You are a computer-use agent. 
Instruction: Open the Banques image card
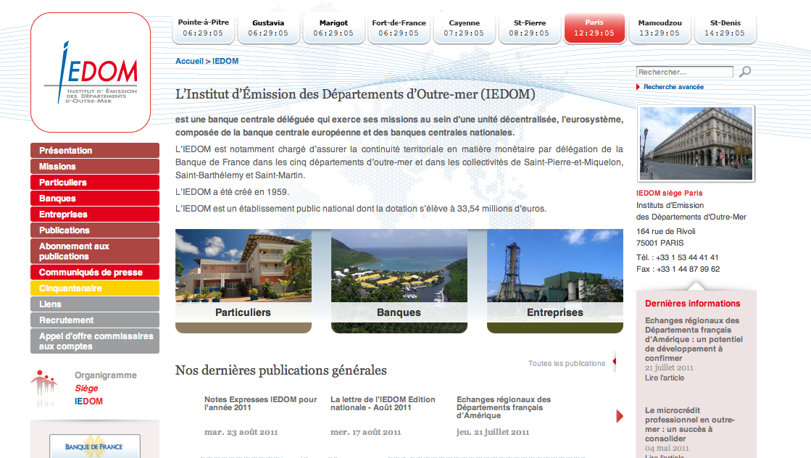(399, 281)
